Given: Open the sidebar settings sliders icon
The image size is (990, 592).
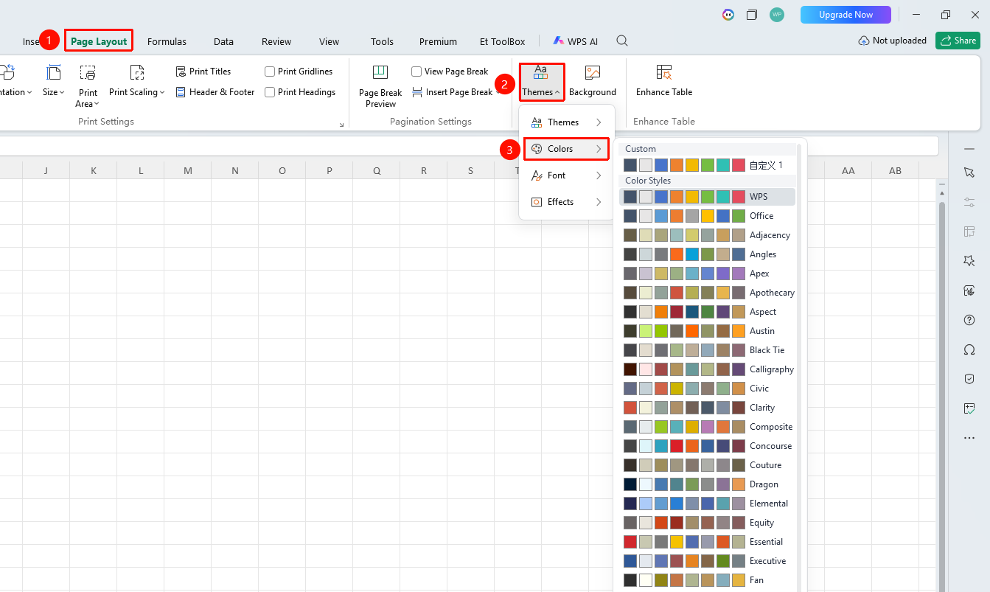Looking at the screenshot, I should [969, 202].
